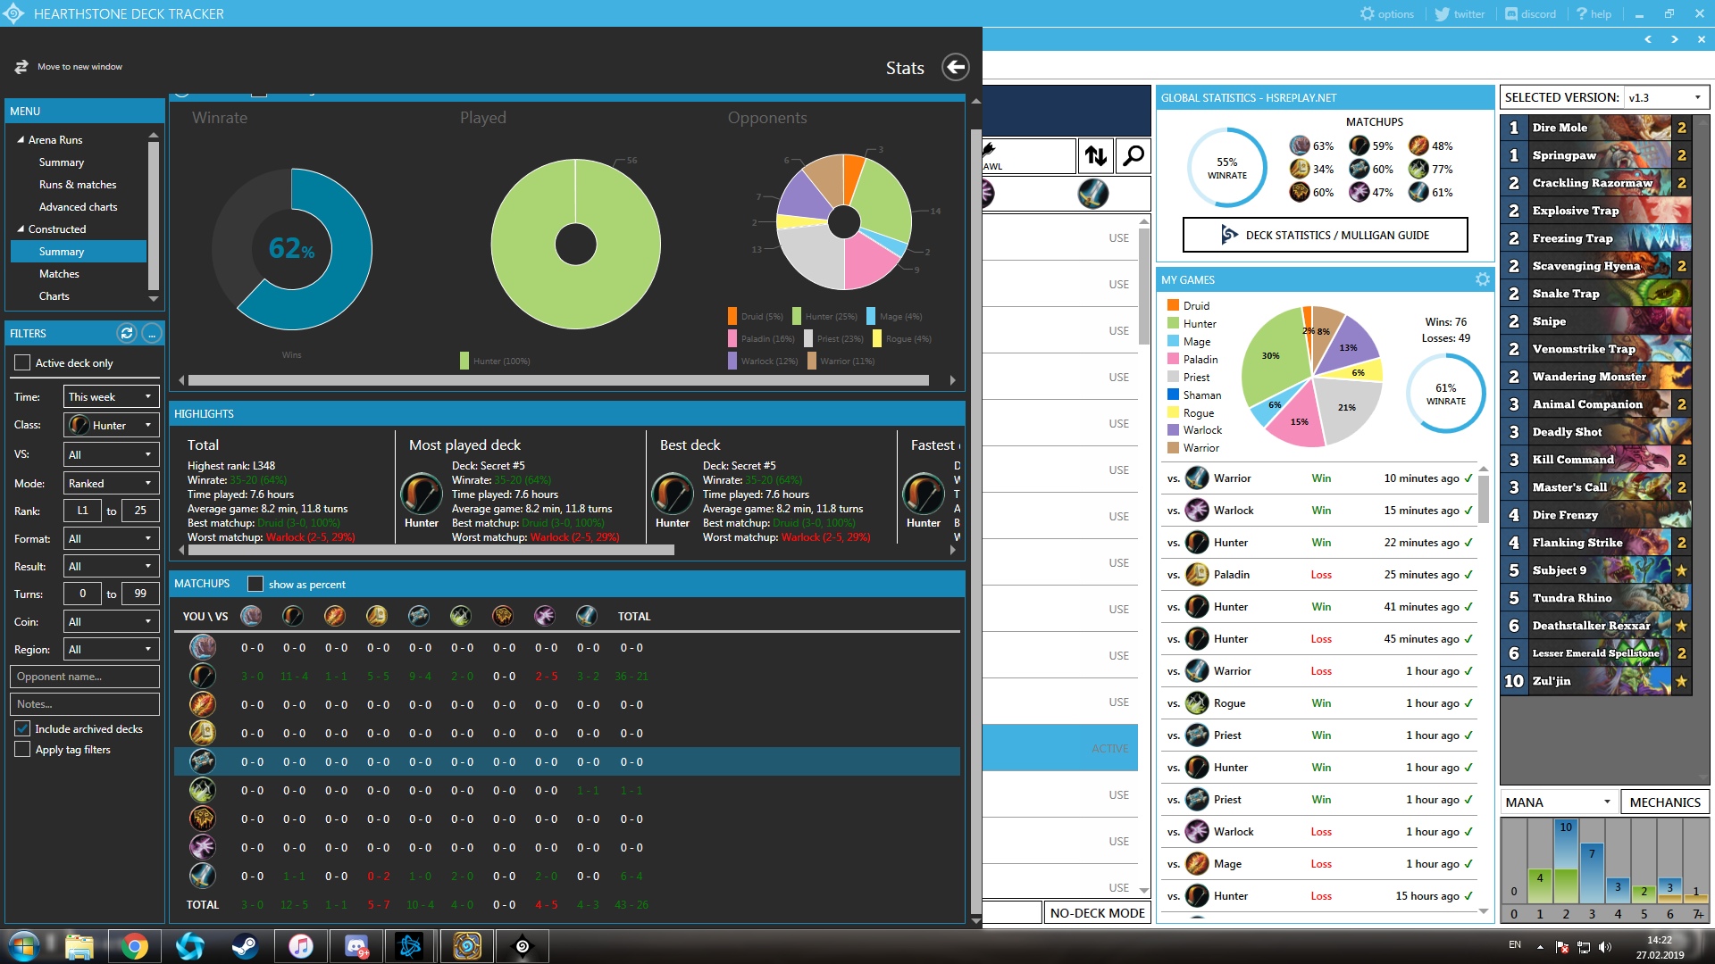Screen dimensions: 1715x964
Task: Click the MECHANICS button
Action: [1664, 802]
